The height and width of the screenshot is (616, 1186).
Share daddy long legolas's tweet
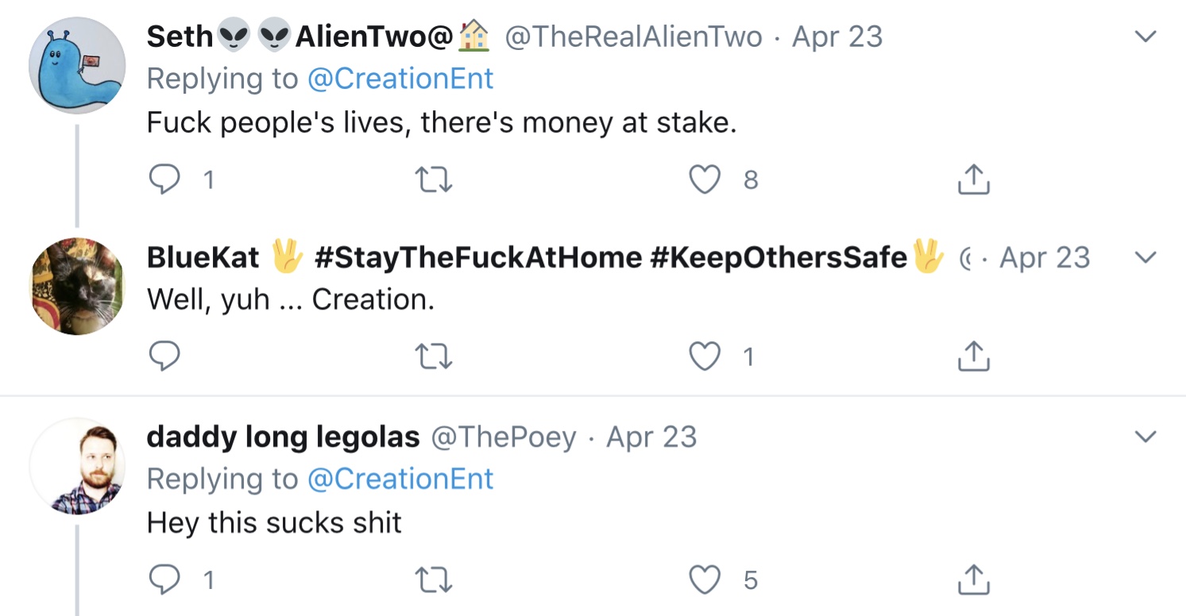pyautogui.click(x=973, y=581)
